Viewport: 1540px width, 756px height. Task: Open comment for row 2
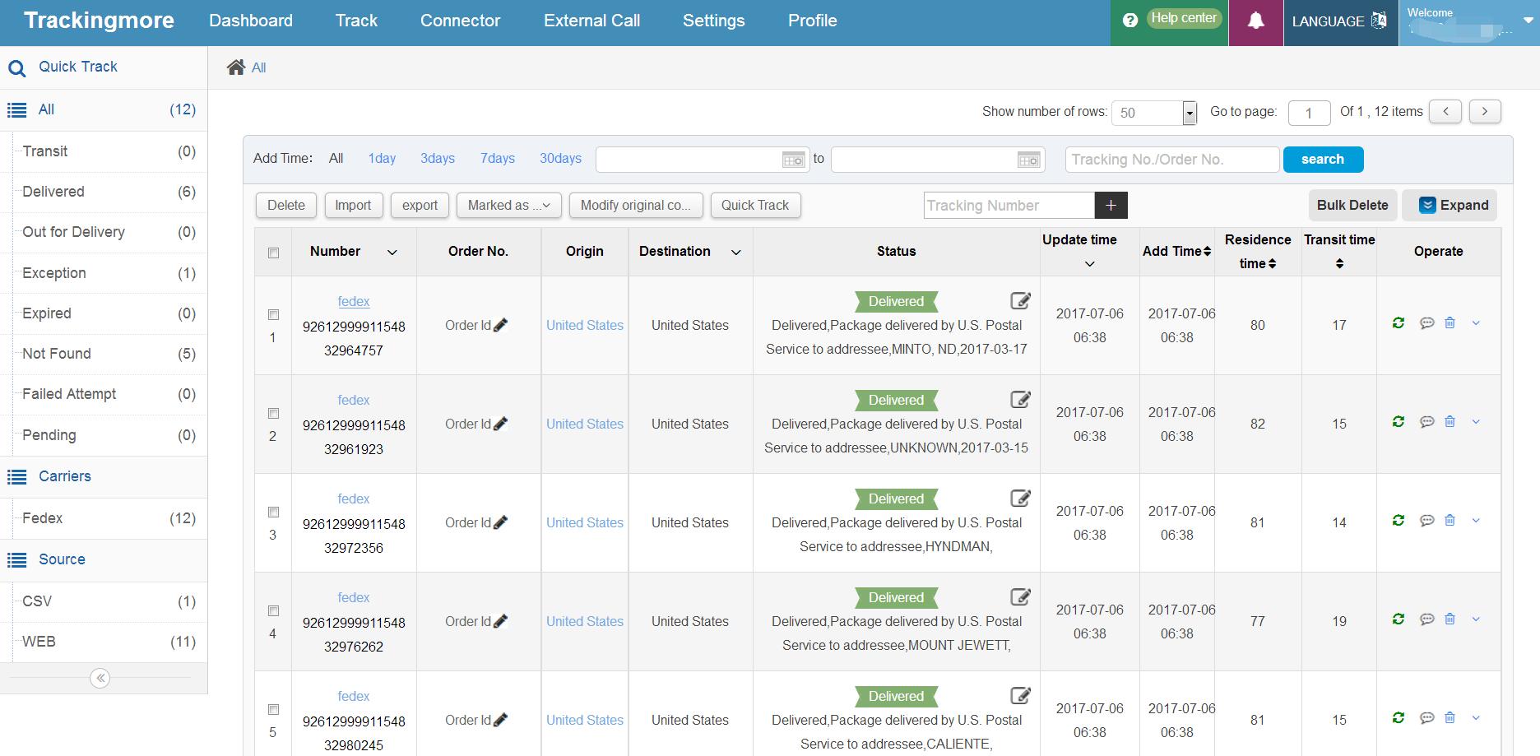coord(1427,422)
